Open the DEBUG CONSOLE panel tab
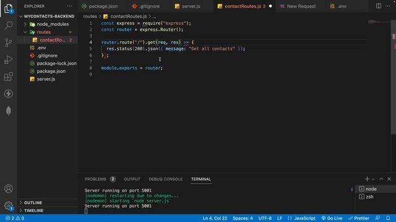 pos(165,179)
